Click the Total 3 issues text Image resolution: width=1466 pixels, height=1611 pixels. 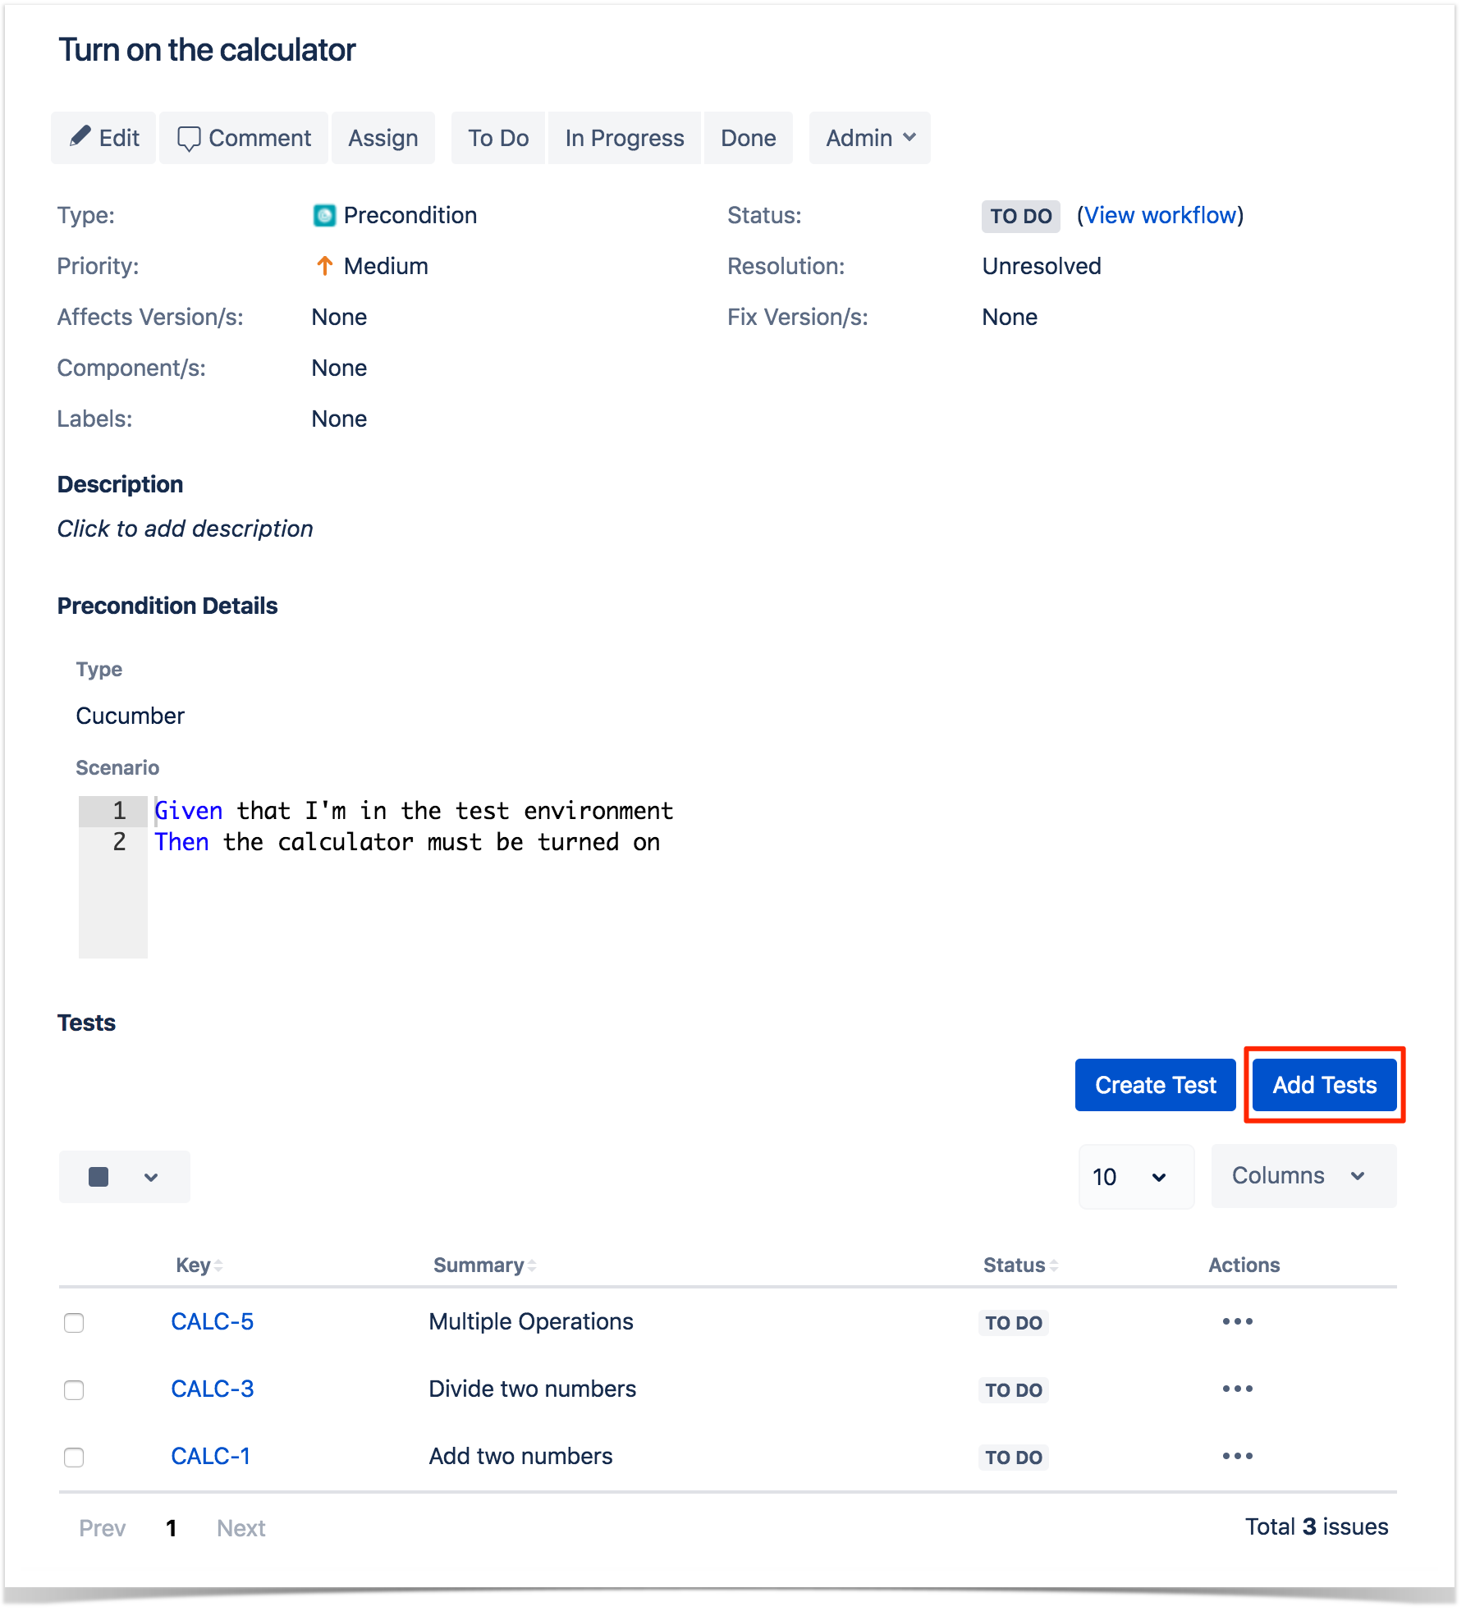click(x=1317, y=1526)
